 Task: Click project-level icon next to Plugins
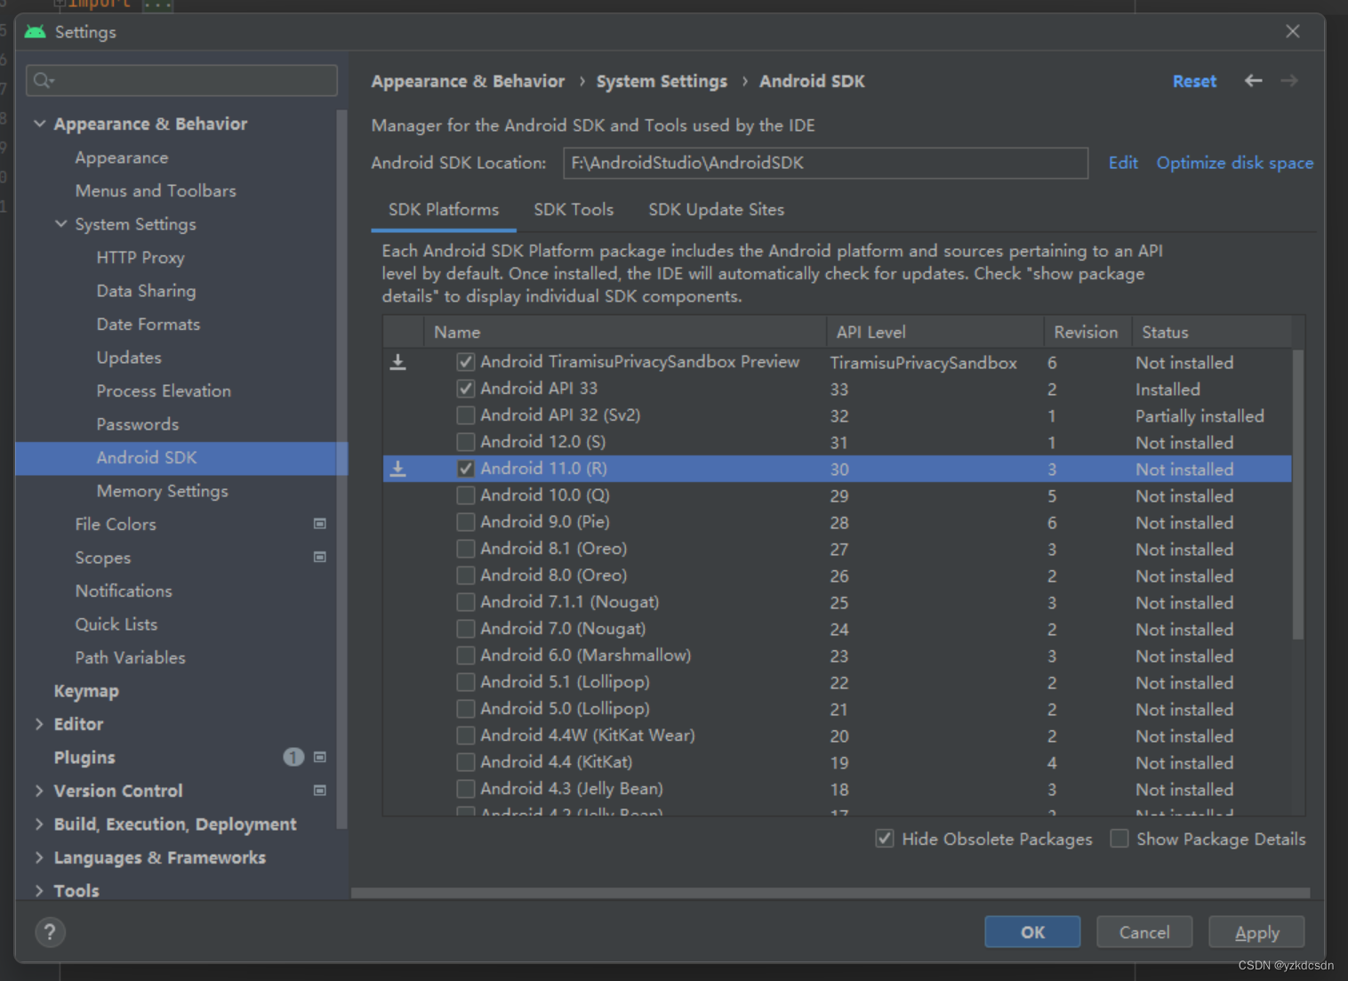pos(320,758)
